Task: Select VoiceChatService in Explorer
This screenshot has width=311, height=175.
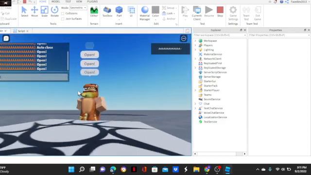Action: click(x=214, y=113)
